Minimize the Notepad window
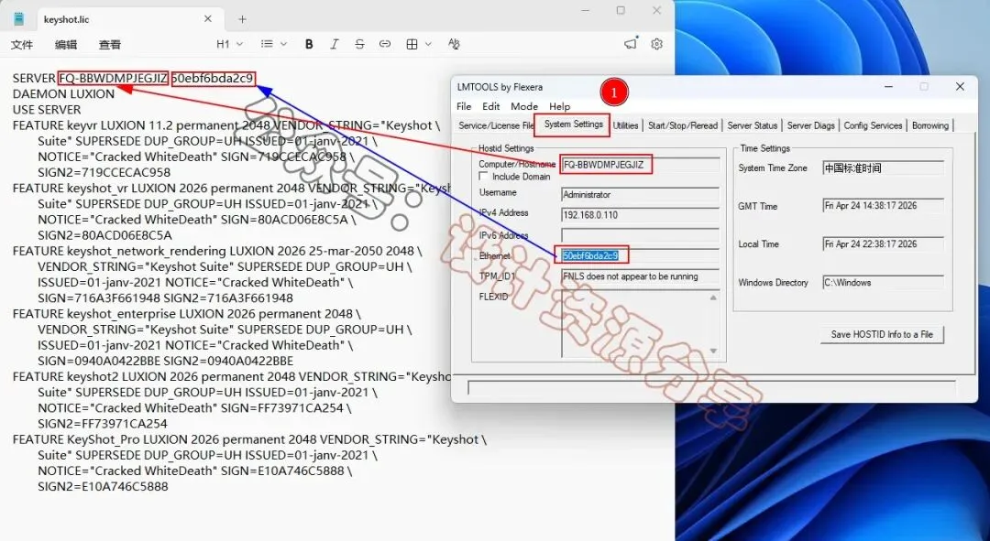990x541 pixels. pos(585,11)
